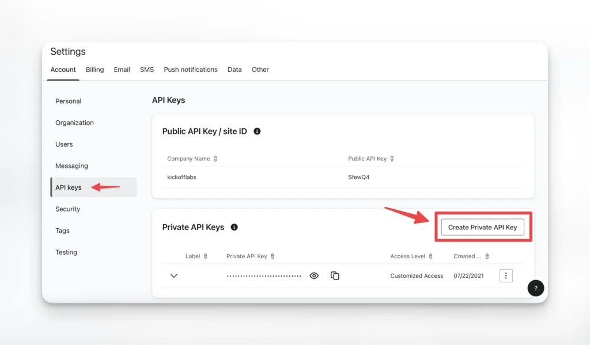The image size is (590, 345).
Task: Open Testing sidebar section
Action: 66,252
